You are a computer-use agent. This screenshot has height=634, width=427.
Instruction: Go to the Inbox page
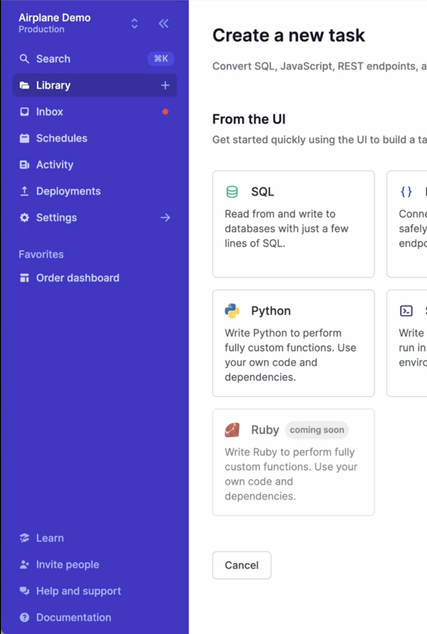click(50, 112)
